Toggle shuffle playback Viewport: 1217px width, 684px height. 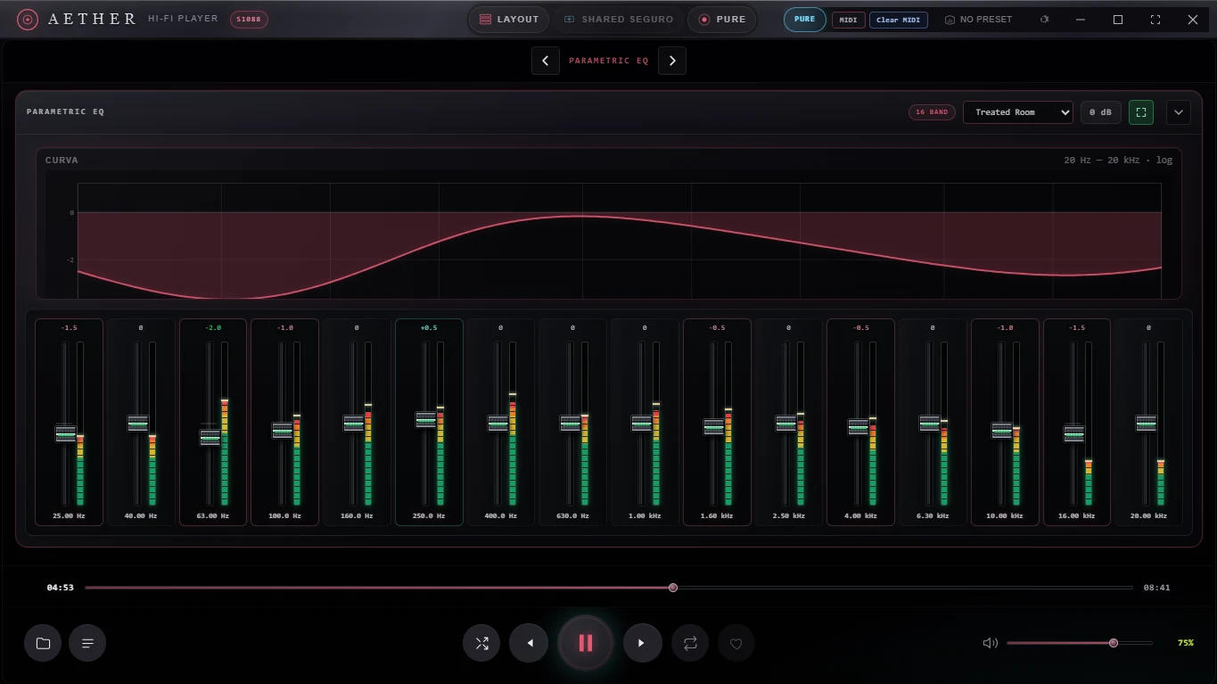(481, 643)
